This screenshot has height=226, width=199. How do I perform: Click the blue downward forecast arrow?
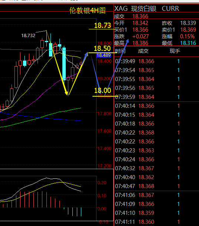pyautogui.click(x=96, y=74)
